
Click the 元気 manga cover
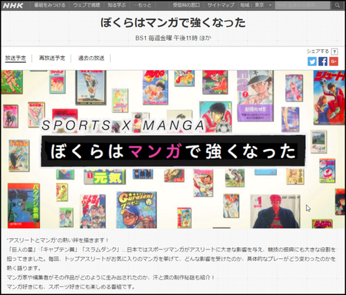(x=104, y=177)
